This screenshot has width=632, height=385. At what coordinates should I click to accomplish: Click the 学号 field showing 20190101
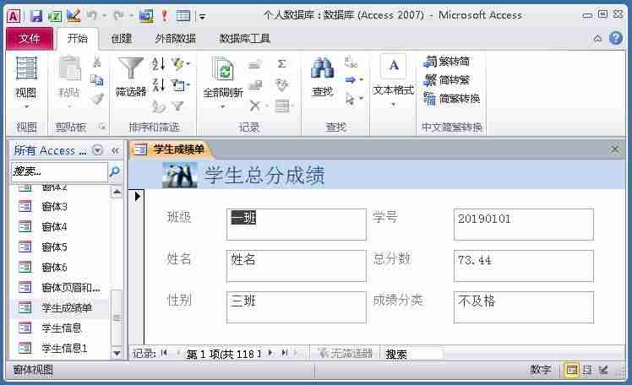(x=524, y=225)
